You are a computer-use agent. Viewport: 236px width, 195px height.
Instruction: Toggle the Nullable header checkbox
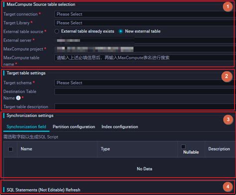click(183, 146)
